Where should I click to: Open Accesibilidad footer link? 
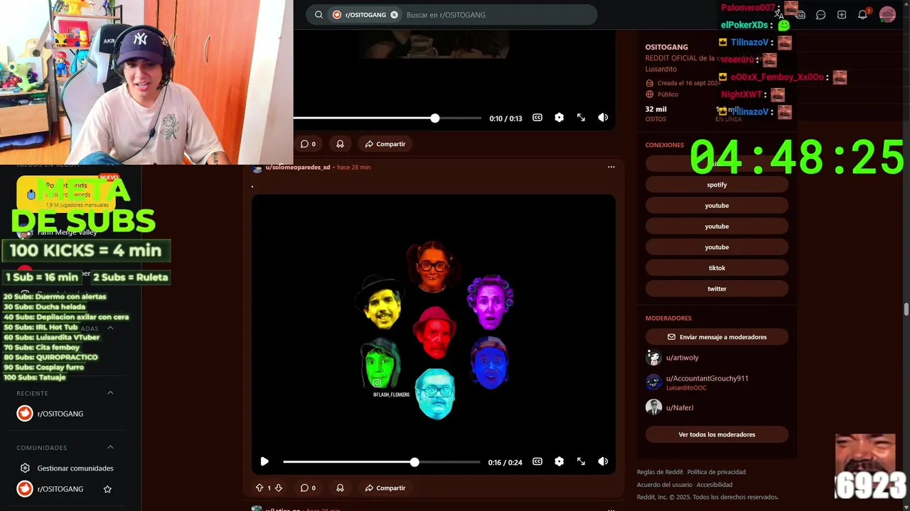714,485
